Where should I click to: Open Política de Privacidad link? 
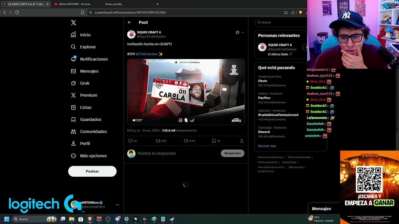click(299, 157)
